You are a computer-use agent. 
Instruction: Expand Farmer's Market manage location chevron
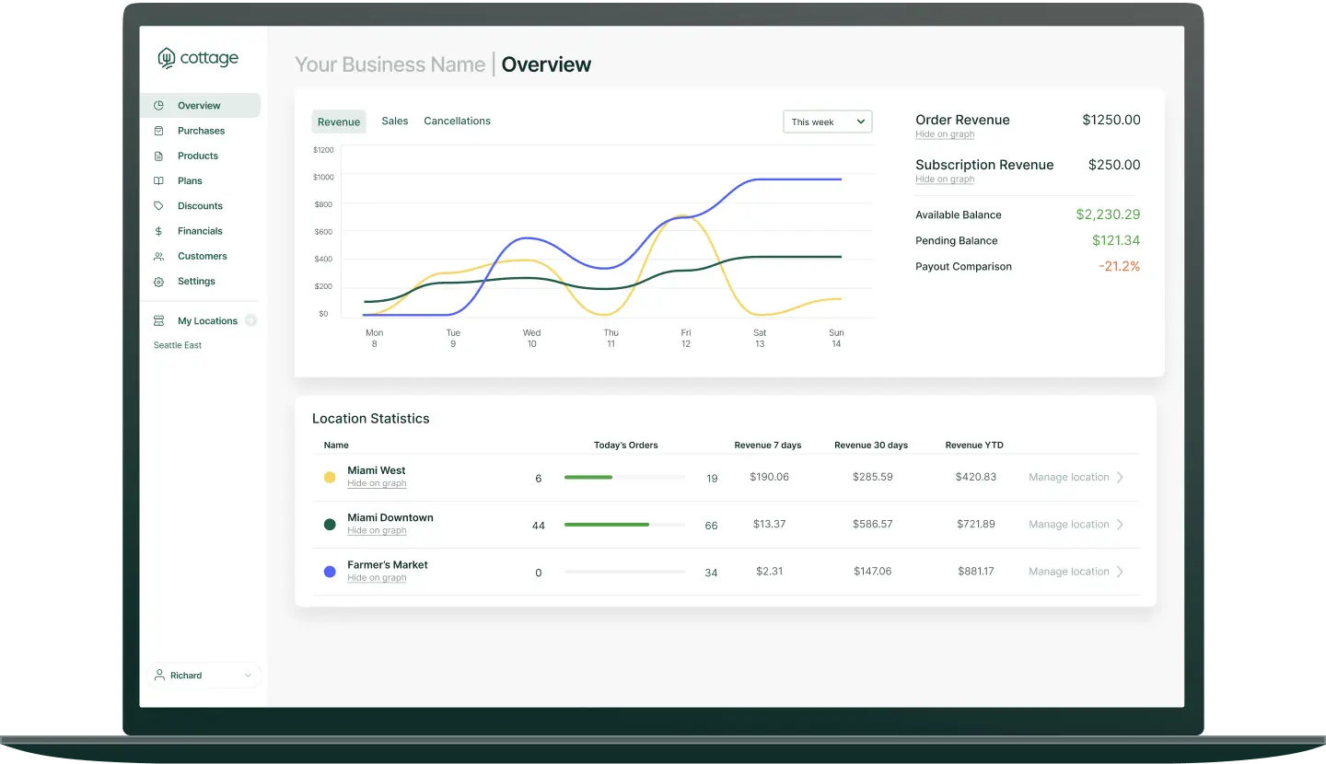coord(1120,572)
